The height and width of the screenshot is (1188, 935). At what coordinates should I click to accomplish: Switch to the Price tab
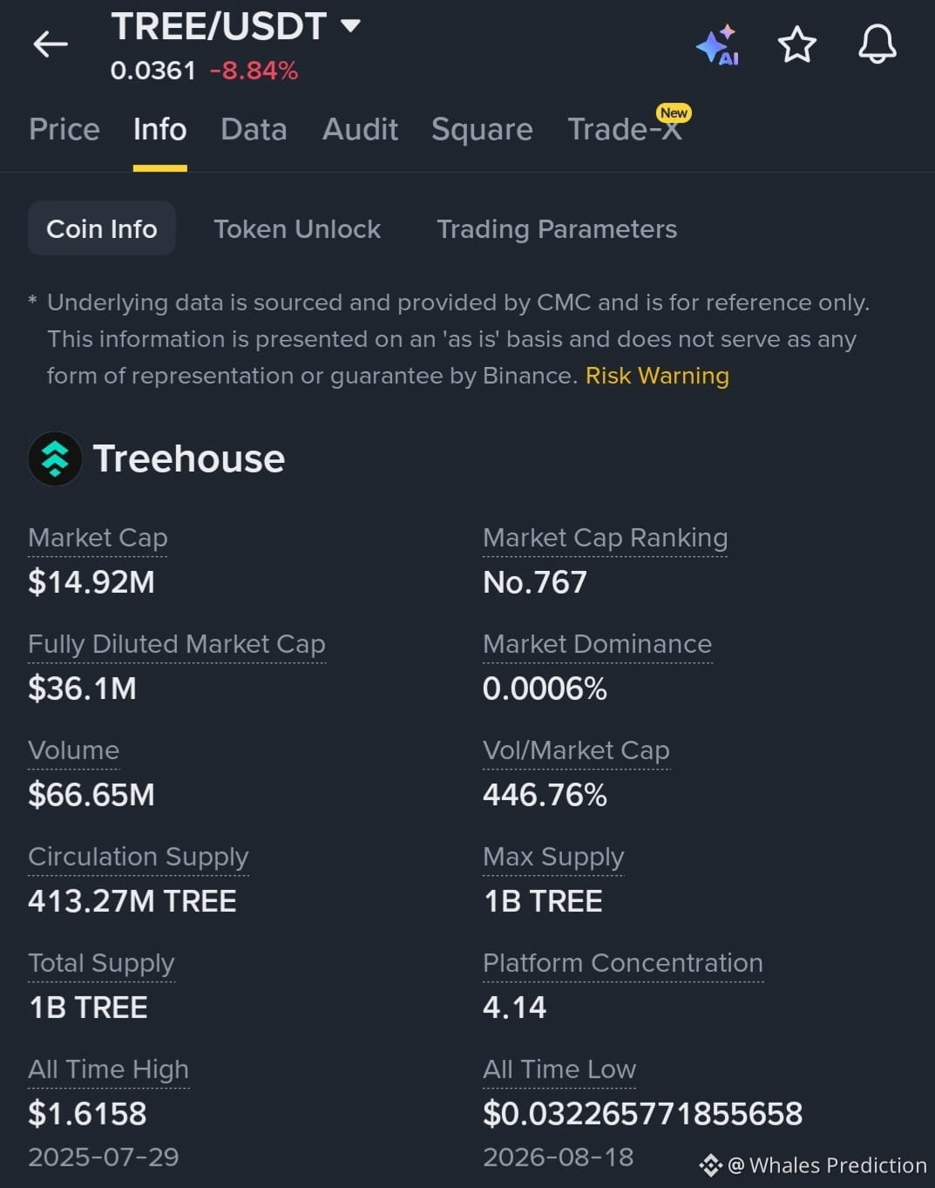[64, 129]
